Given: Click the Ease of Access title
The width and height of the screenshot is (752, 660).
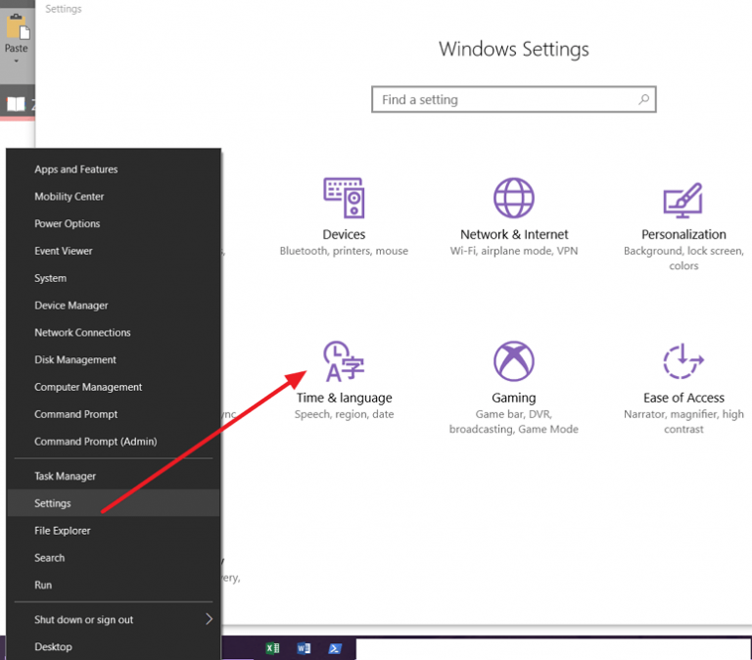Looking at the screenshot, I should pos(683,399).
